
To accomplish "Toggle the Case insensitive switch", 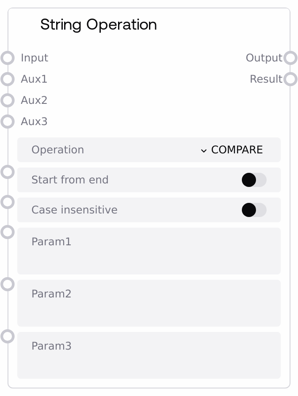I will 254,210.
